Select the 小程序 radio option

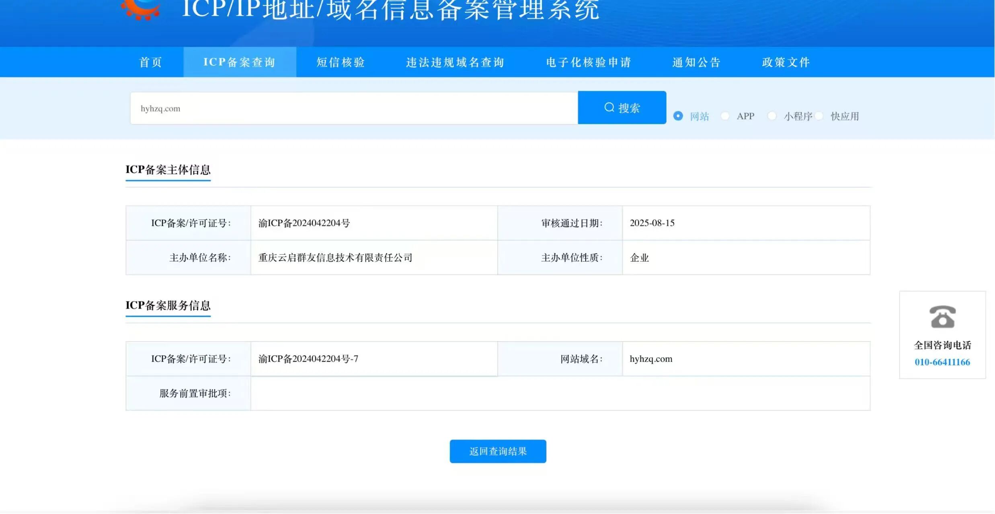click(x=771, y=116)
